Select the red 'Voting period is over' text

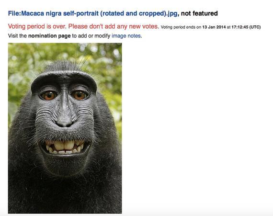click(37, 26)
